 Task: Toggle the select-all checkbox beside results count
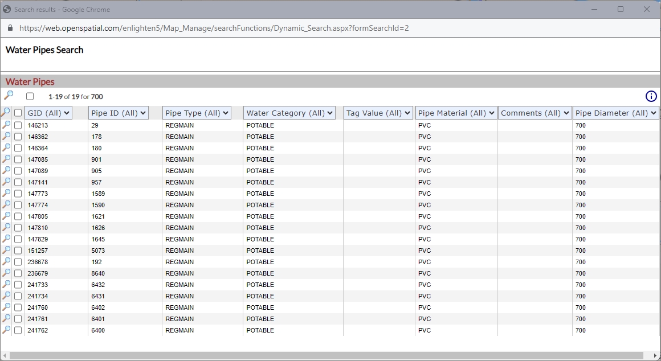click(30, 96)
